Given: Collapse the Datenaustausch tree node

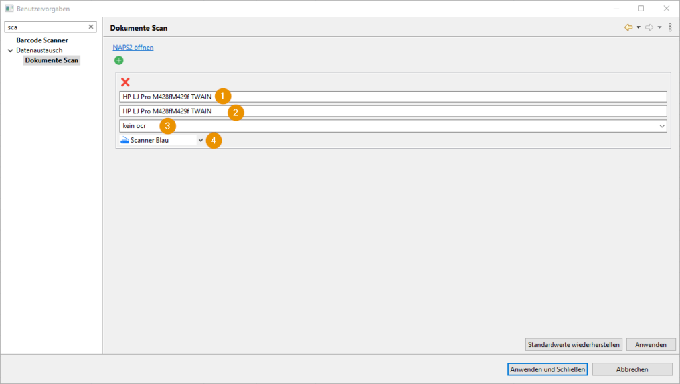Looking at the screenshot, I should tap(10, 50).
